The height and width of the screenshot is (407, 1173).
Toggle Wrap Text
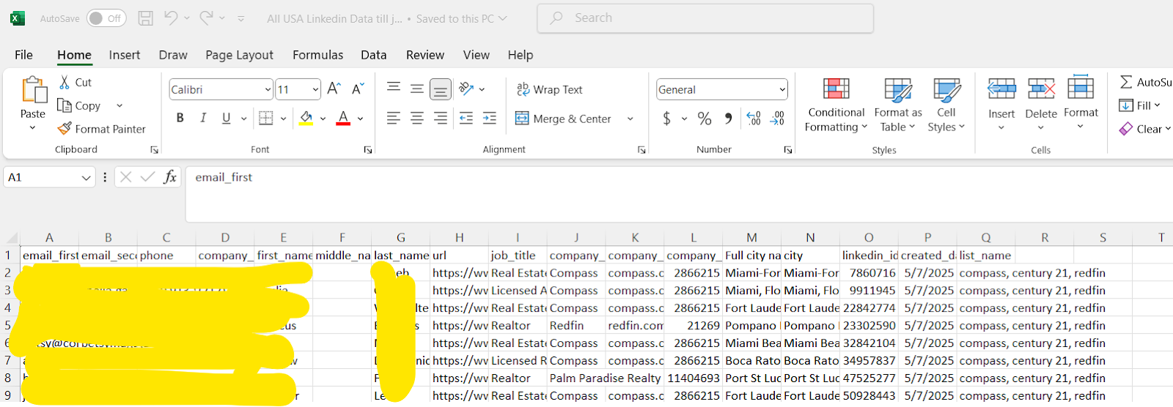coord(549,89)
